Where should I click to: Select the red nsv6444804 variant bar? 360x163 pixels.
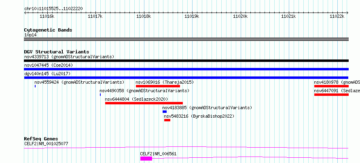point(144,103)
